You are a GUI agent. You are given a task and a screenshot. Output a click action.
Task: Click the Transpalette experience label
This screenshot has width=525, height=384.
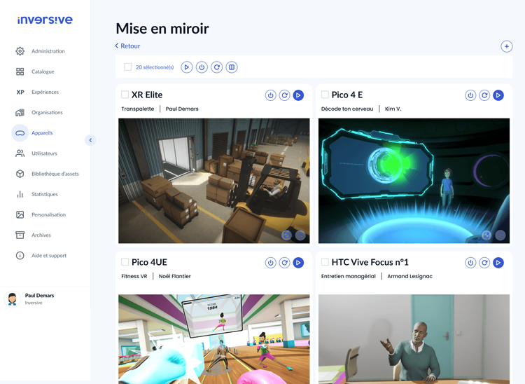[138, 109]
